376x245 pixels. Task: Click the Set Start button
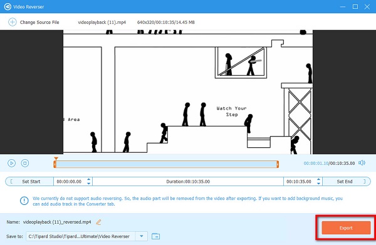[29, 182]
